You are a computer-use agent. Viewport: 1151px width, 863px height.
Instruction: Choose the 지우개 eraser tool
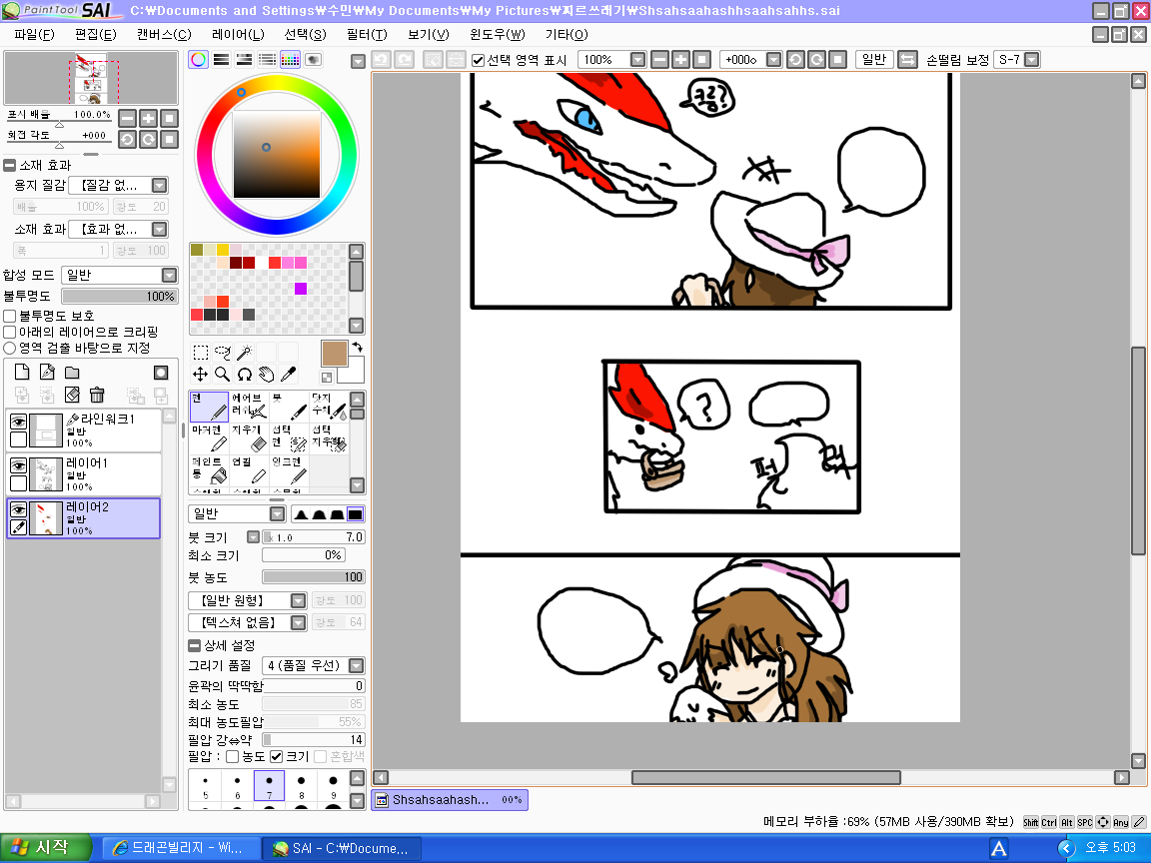tap(249, 438)
